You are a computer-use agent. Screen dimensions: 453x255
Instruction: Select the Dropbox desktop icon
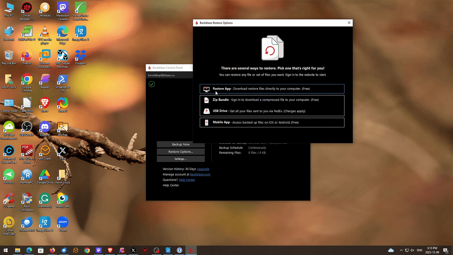tap(81, 57)
